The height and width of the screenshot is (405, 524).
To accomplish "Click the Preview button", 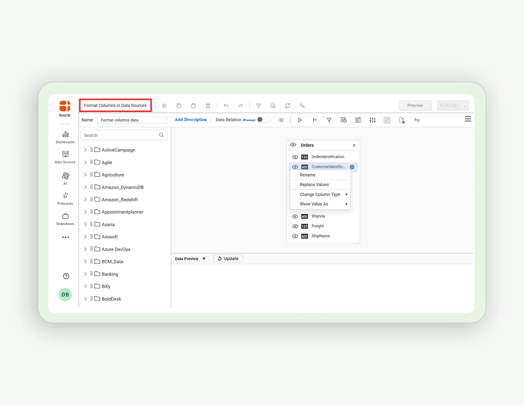I will click(x=415, y=106).
